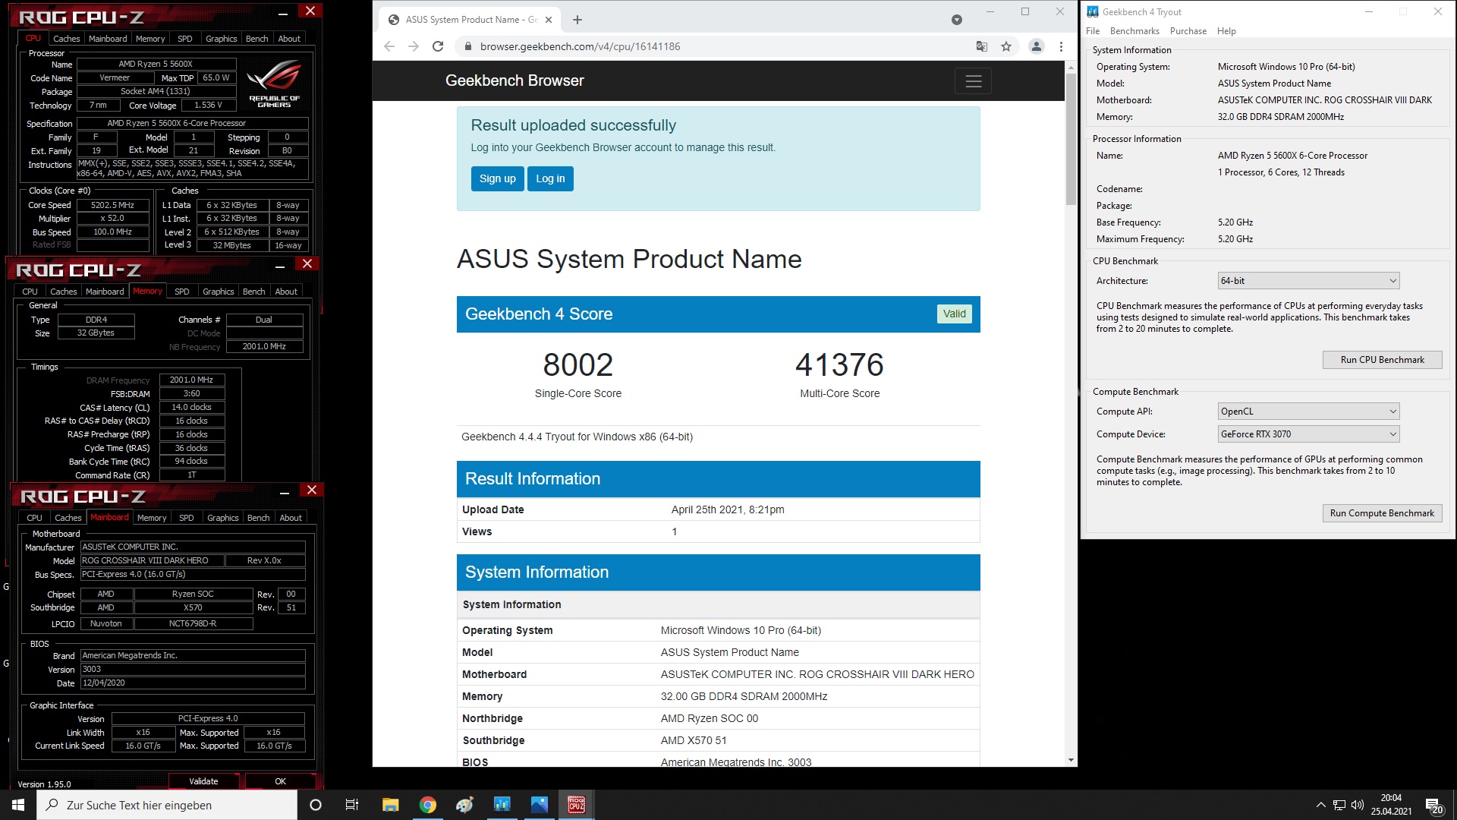Open Task View on taskbar
Screen dimensions: 1457x820
(352, 805)
